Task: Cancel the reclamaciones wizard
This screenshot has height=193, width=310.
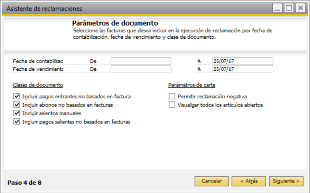Action: [x=212, y=181]
